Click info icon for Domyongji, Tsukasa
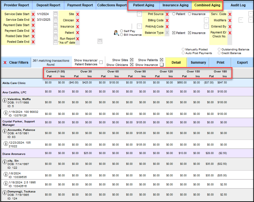 (x=5, y=193)
